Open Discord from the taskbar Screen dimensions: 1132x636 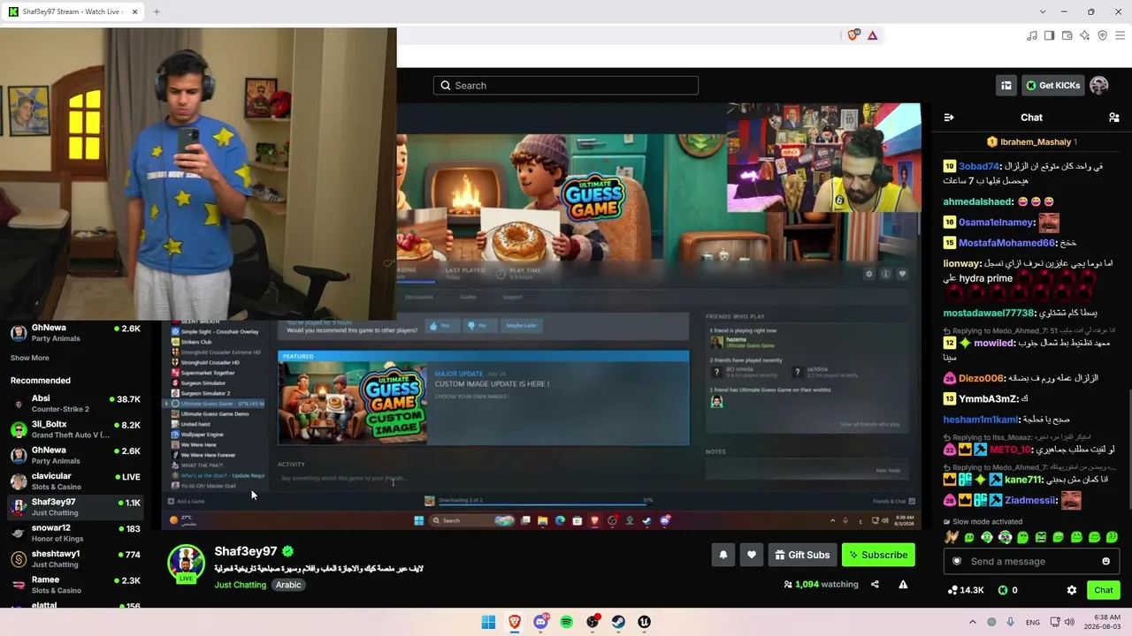[x=540, y=622]
